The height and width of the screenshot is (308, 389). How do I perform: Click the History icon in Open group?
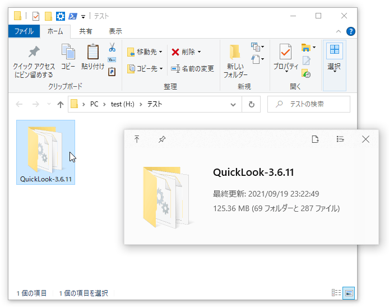(306, 73)
